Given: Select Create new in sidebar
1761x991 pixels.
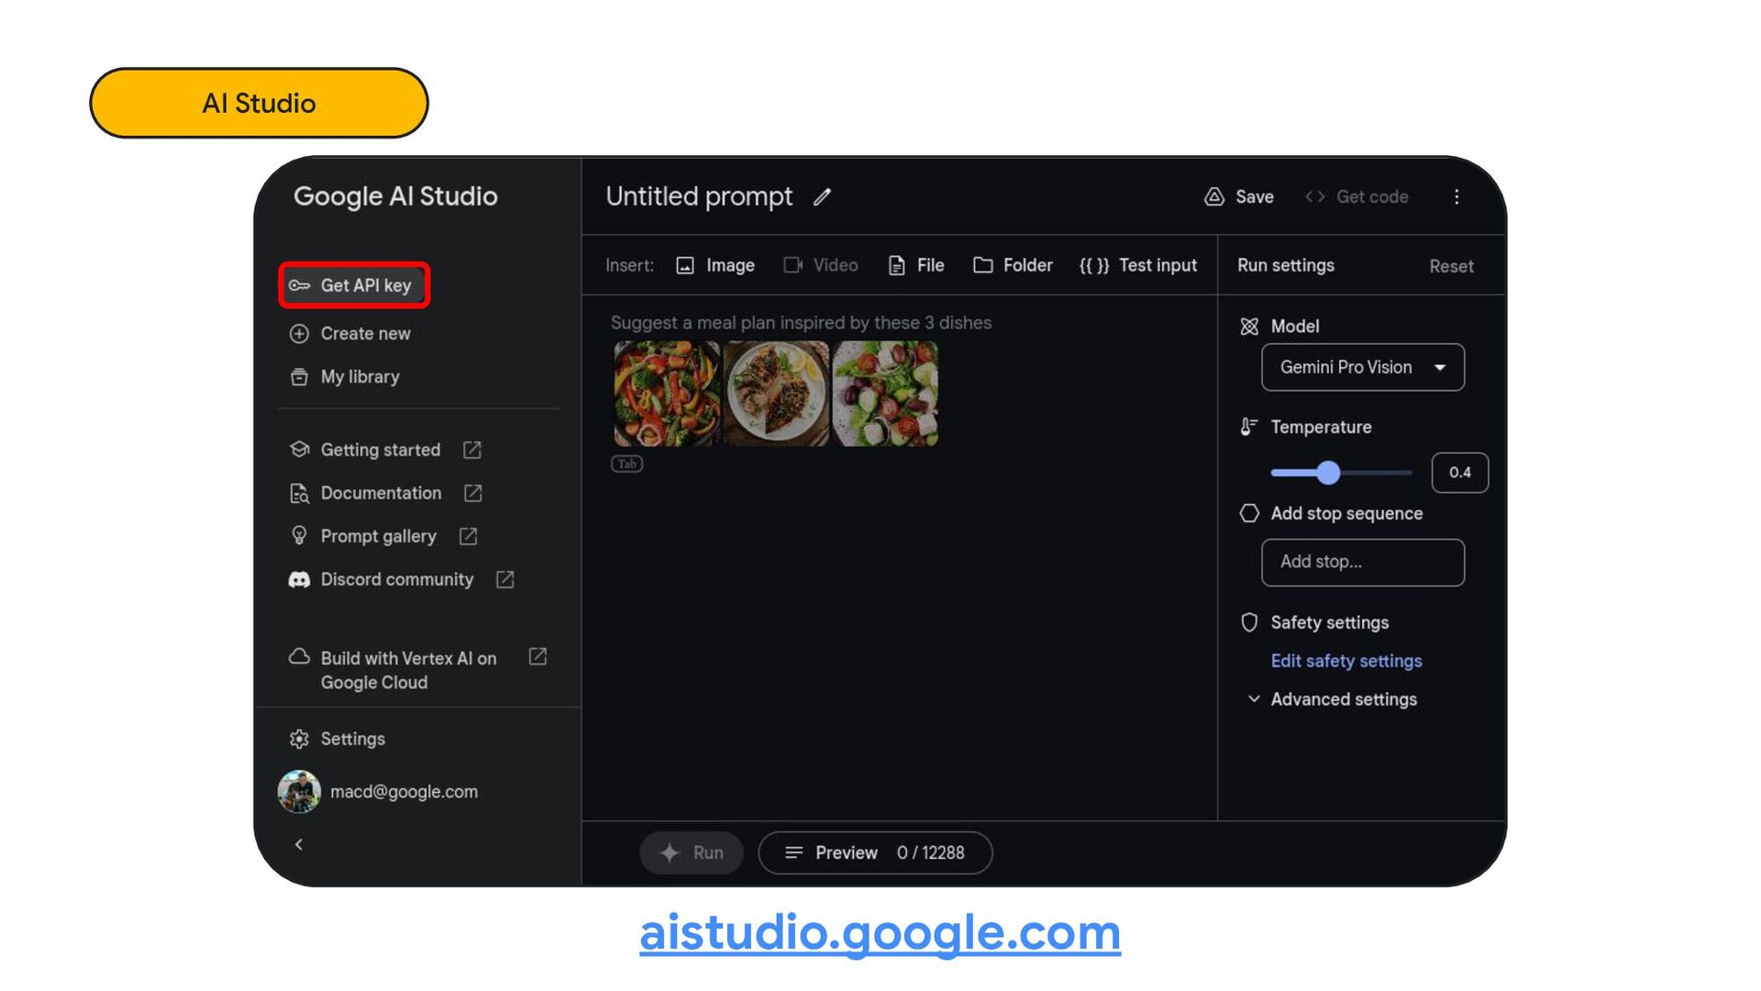Looking at the screenshot, I should 364,333.
